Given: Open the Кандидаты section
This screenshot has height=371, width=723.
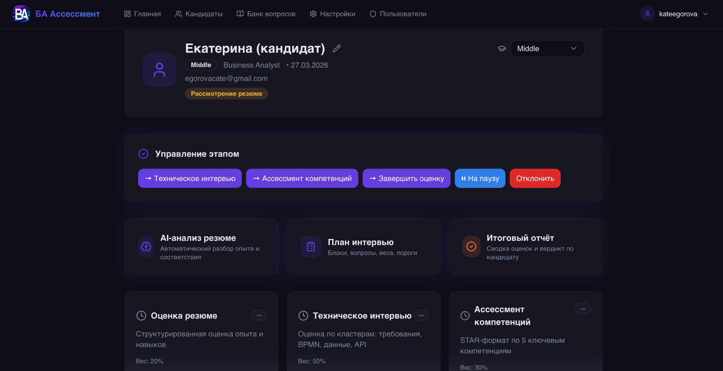Looking at the screenshot, I should (199, 14).
